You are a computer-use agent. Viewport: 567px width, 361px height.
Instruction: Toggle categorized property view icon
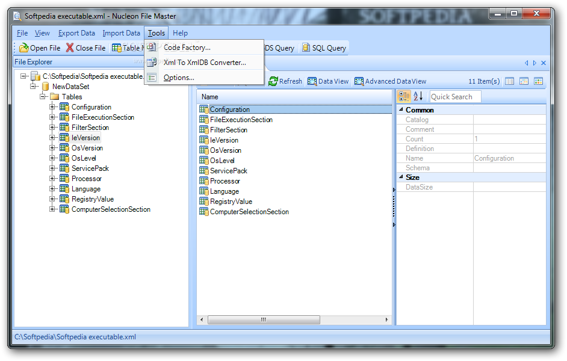tap(404, 96)
